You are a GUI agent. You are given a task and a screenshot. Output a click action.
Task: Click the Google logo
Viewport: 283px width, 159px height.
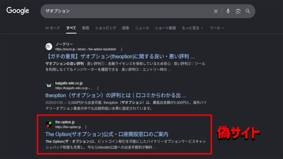[x=18, y=11]
